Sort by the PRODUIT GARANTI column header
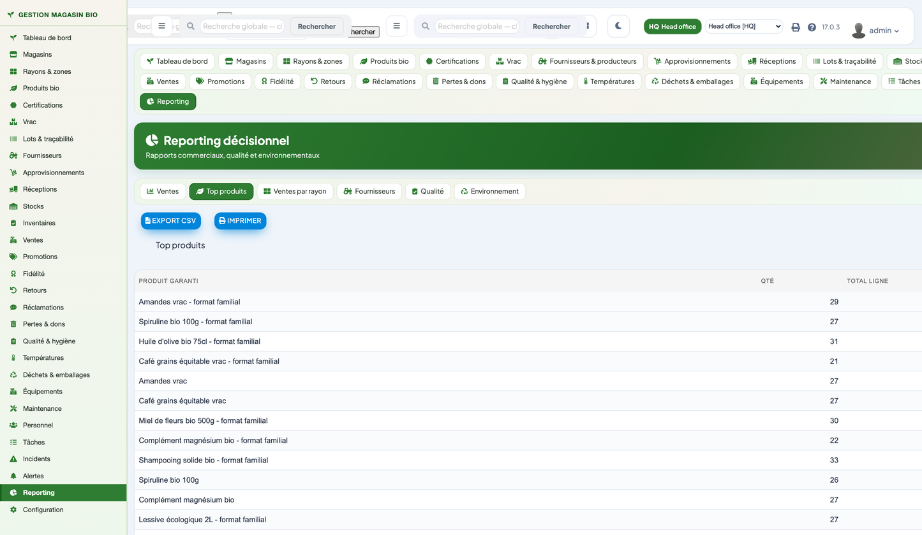Image resolution: width=922 pixels, height=535 pixels. pyautogui.click(x=168, y=281)
